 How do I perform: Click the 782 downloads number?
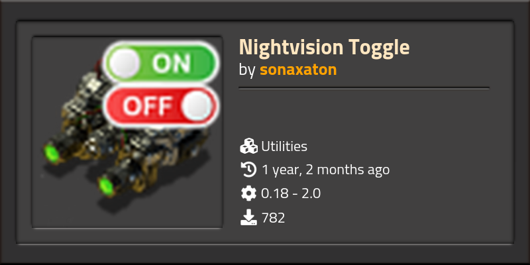click(273, 218)
